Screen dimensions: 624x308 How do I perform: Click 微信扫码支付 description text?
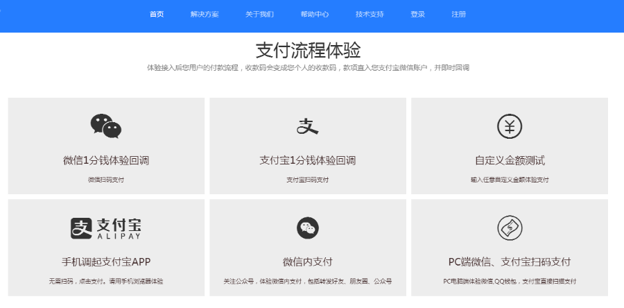[106, 180]
